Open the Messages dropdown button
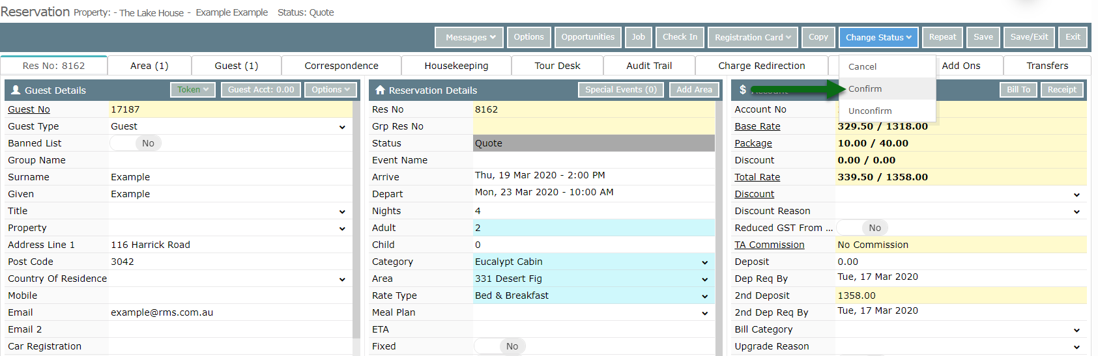This screenshot has width=1098, height=356. click(470, 37)
